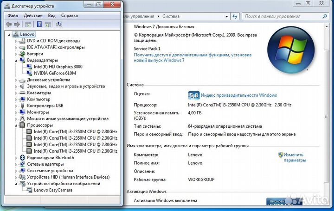334x211 pixels.
Task: Click the Батареи battery icon
Action: (x=22, y=54)
